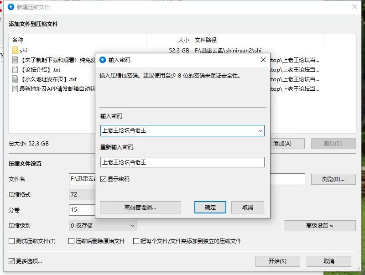365x275 pixels.
Task: Click the 分卷 field showing 15
Action: (x=82, y=210)
